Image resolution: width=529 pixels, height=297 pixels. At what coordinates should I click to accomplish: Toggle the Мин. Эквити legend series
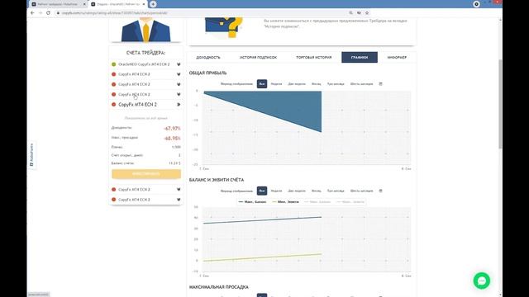tap(285, 202)
